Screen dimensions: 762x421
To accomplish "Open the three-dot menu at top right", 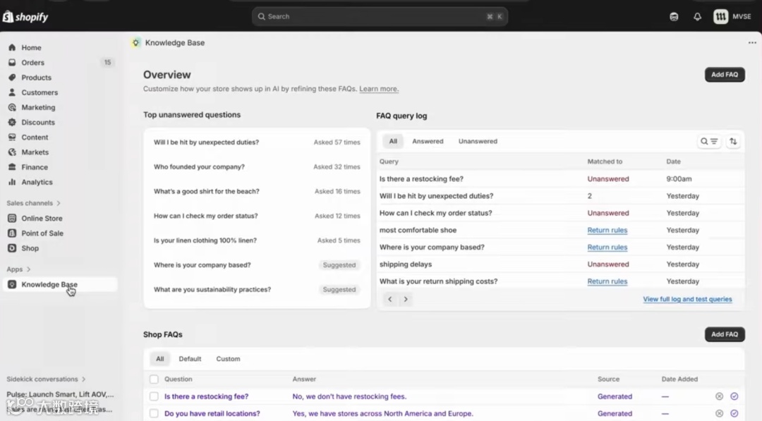I will [x=752, y=43].
